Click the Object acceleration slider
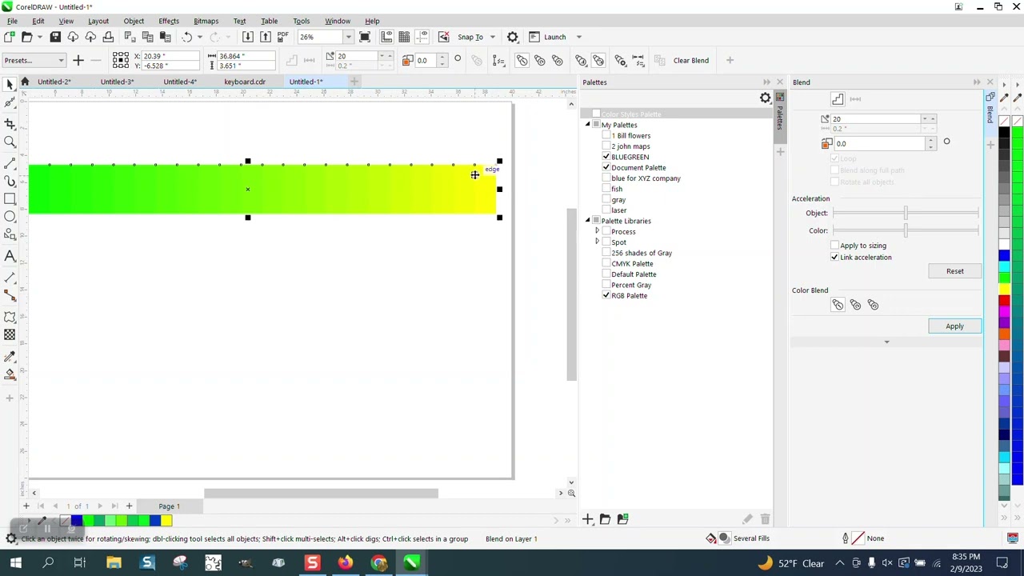 905,214
